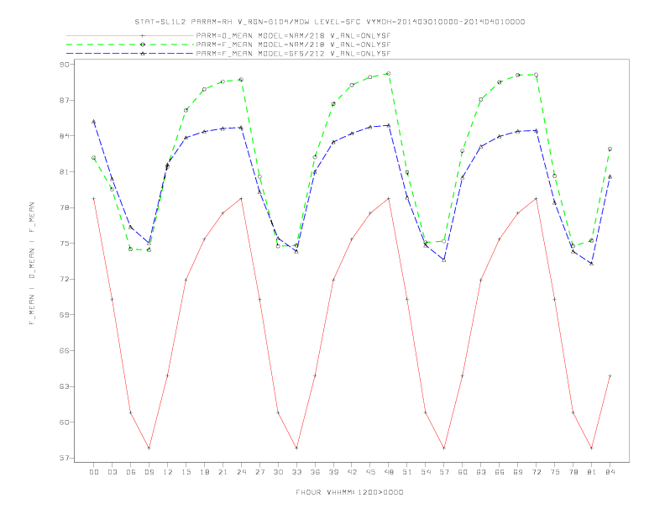Click y-axis tick label 87

tap(65, 100)
